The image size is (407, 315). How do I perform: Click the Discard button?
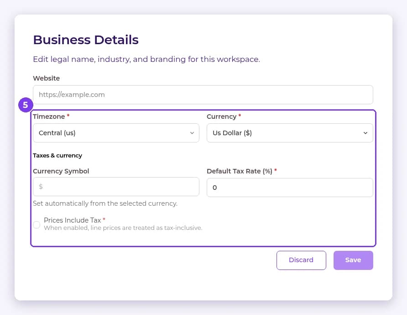click(301, 260)
